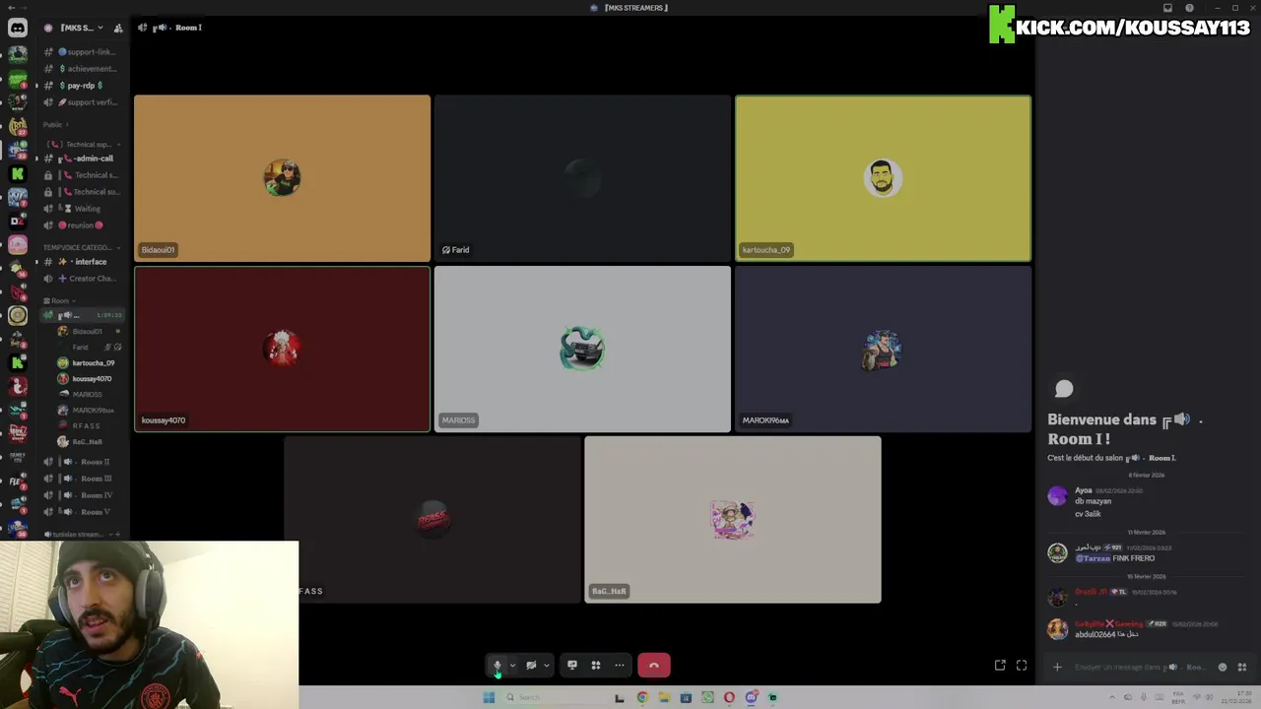Focus RaG_Hafi video tile
The image size is (1261, 709).
click(733, 520)
